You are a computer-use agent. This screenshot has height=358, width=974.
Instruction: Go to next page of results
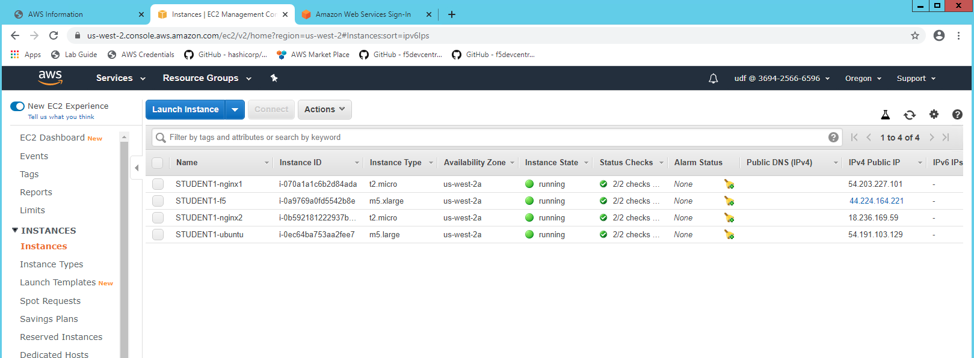coord(931,138)
